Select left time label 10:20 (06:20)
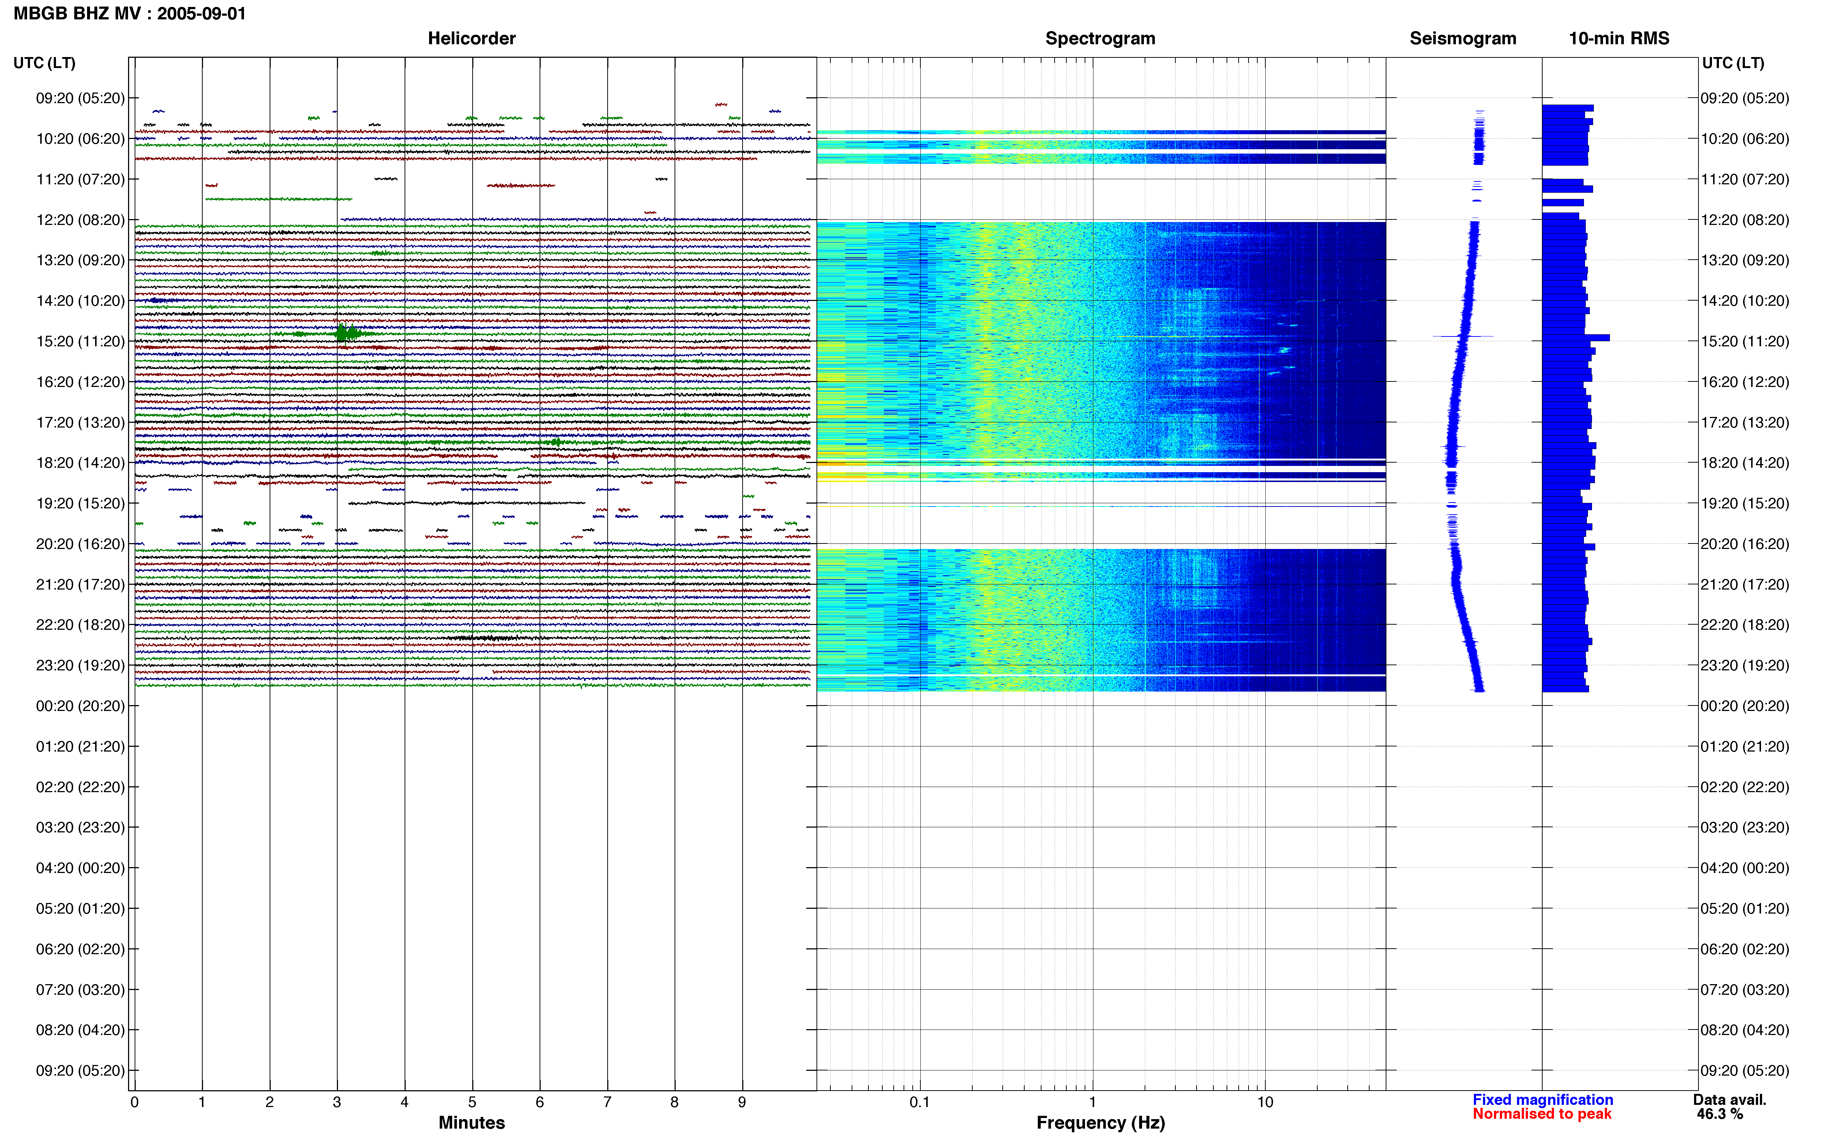The width and height of the screenshot is (1836, 1148). [80, 138]
